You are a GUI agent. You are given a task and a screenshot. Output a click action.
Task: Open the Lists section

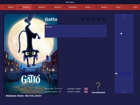tap(116, 7)
